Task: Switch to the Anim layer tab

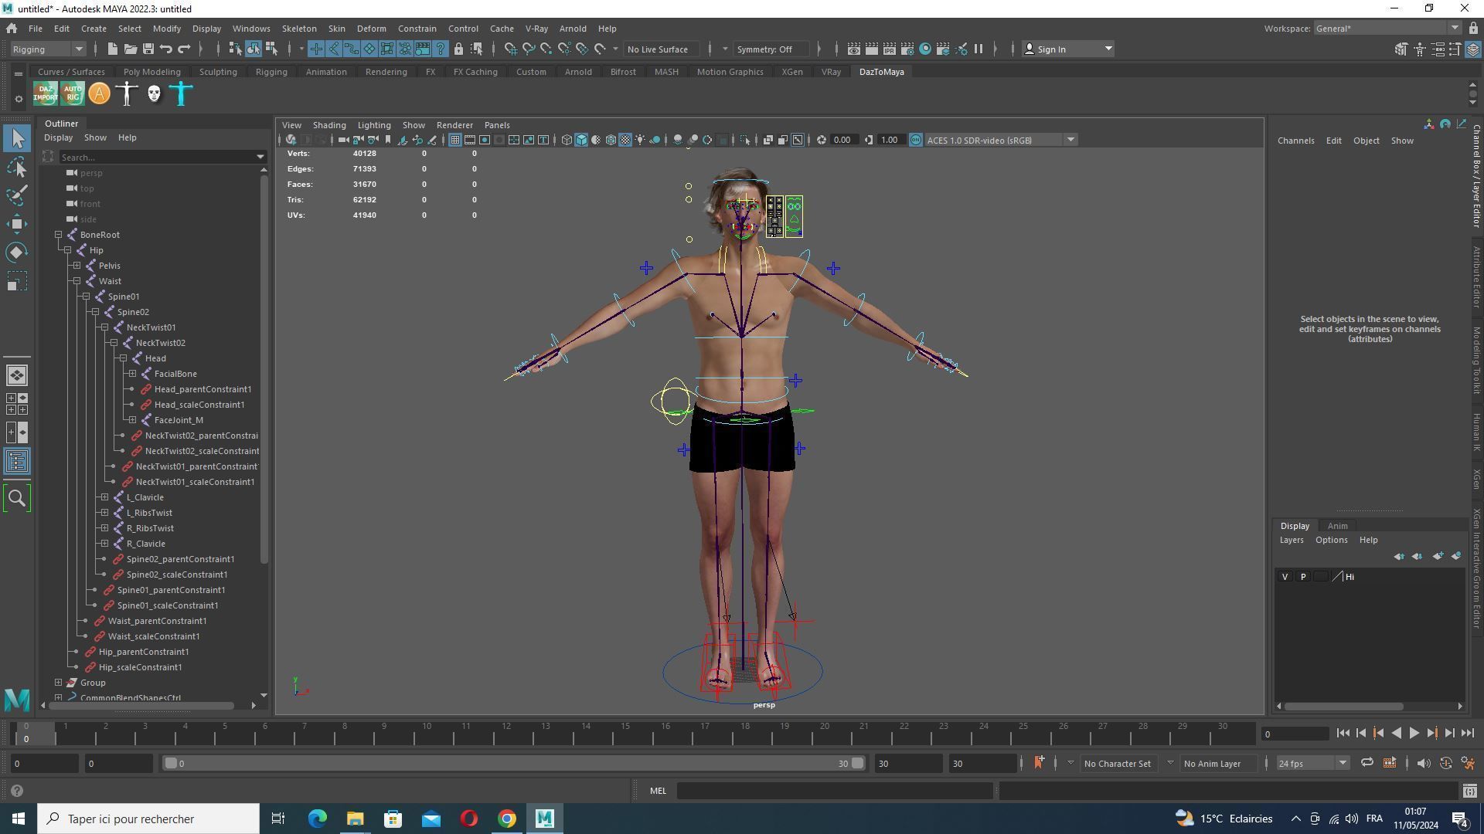Action: (1337, 526)
